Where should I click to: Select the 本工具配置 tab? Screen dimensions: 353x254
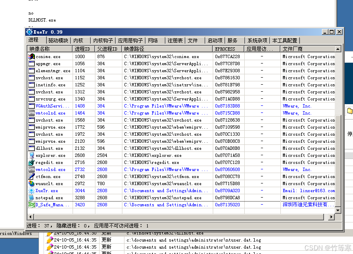[285, 41]
